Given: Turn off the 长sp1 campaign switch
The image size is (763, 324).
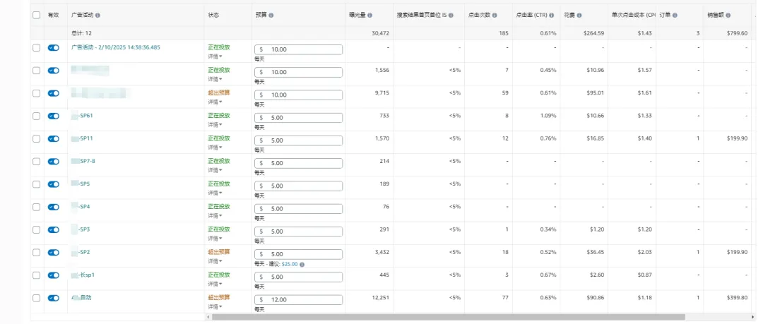Looking at the screenshot, I should 54,275.
